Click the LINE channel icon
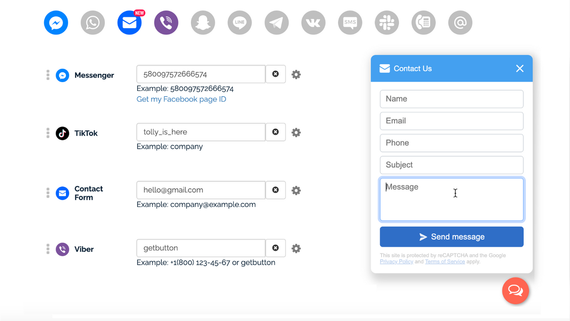570x321 pixels. coord(240,23)
